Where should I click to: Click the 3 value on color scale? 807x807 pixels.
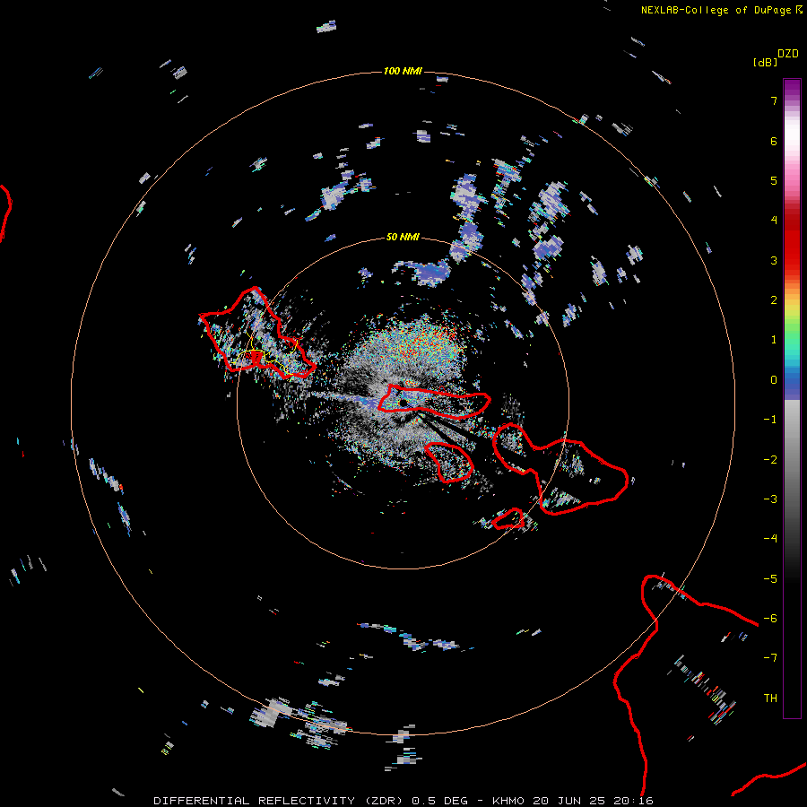coord(774,260)
